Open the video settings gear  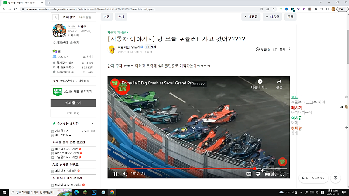[258, 173]
